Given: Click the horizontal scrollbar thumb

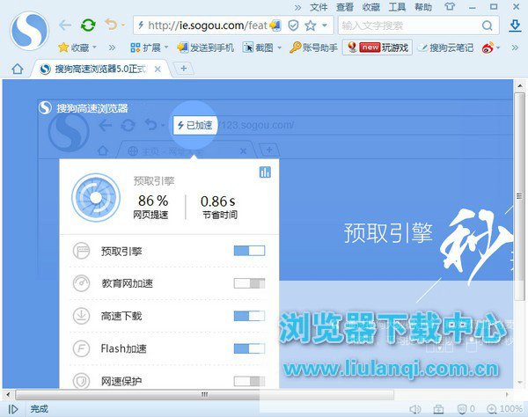Looking at the screenshot, I should click(204, 394).
